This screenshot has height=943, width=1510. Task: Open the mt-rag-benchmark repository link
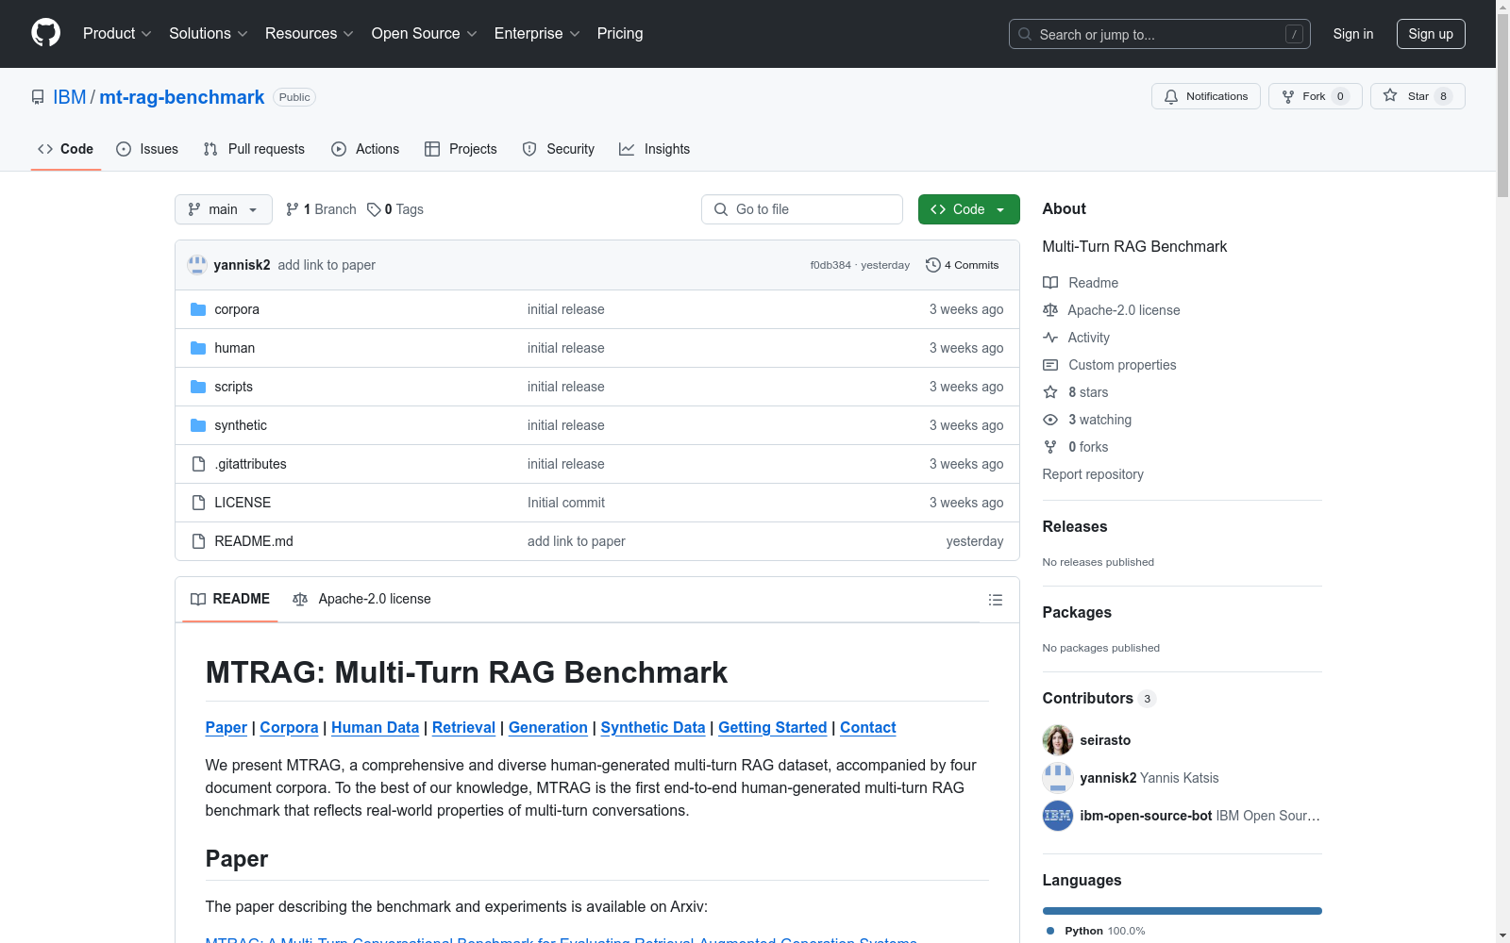[181, 97]
